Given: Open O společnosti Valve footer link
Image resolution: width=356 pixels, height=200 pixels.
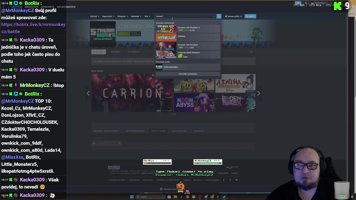Looking at the screenshot, I should pos(117,180).
